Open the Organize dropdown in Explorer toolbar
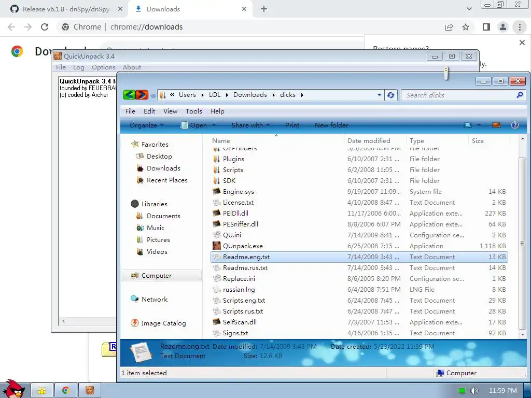Screen dimensions: 531x398 pos(146,125)
